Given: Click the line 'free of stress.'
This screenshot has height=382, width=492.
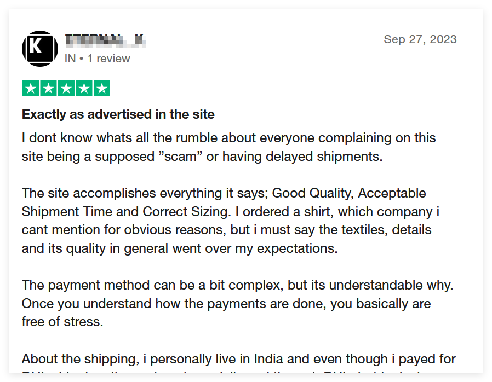Looking at the screenshot, I should pyautogui.click(x=62, y=322).
